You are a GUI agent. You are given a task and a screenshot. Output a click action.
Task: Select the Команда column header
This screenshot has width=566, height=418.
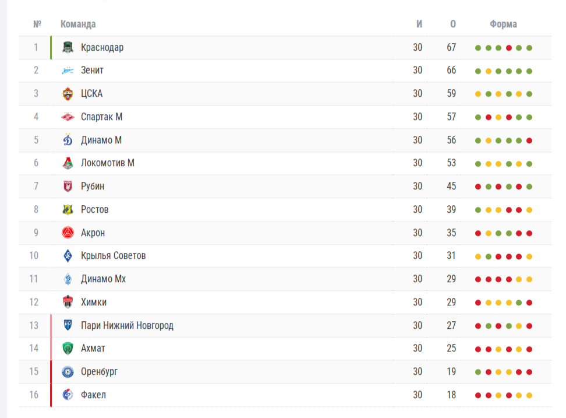(78, 24)
